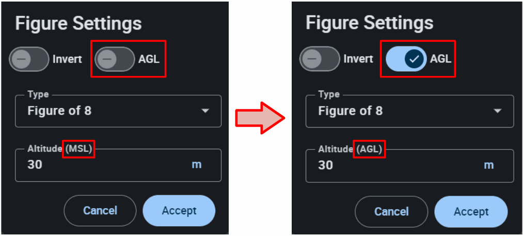Click the Altitude (MSL) value field showing 30
Image resolution: width=523 pixels, height=236 pixels.
(103, 165)
